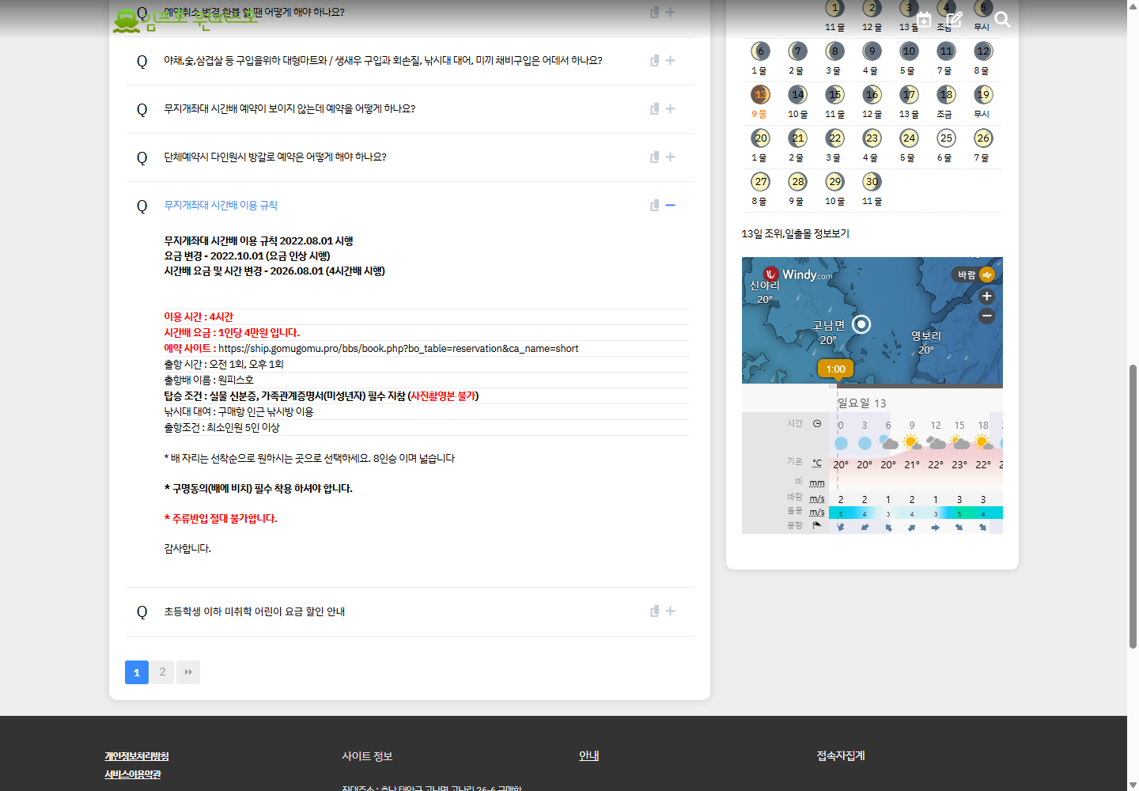This screenshot has width=1139, height=791.
Task: Go to FAQ page 2
Action: point(162,672)
